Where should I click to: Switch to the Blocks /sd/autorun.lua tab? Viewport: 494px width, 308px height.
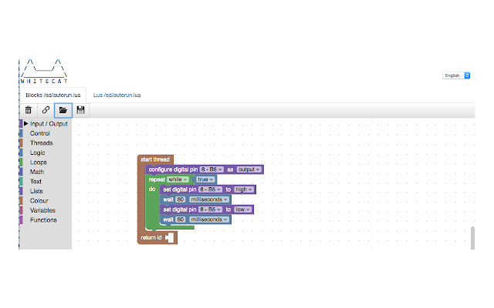[x=53, y=95]
